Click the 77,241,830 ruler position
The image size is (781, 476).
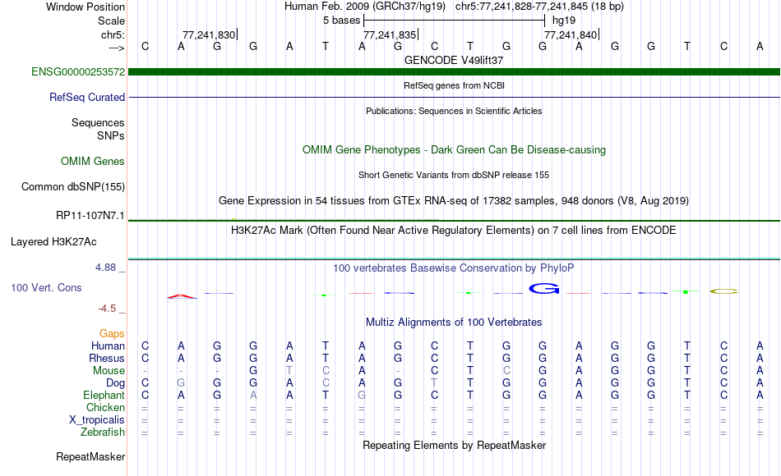pos(209,34)
